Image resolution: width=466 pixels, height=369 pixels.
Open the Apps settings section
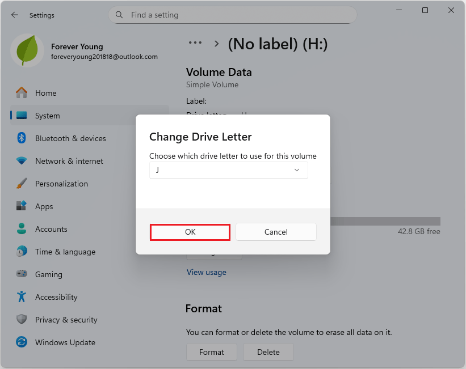click(46, 206)
